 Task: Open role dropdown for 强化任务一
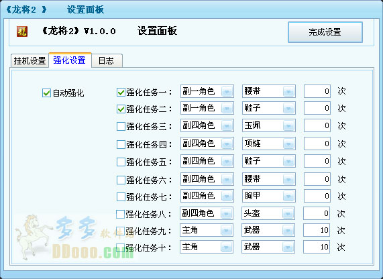pyautogui.click(x=207, y=91)
